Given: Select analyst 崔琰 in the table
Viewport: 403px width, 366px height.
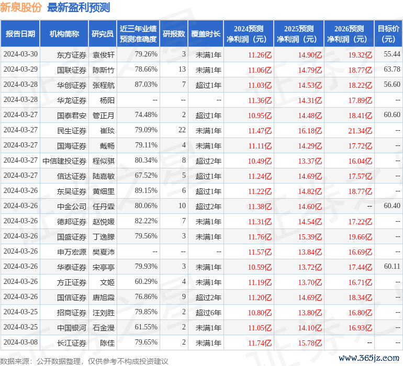Looking at the screenshot, I should coord(107,131).
